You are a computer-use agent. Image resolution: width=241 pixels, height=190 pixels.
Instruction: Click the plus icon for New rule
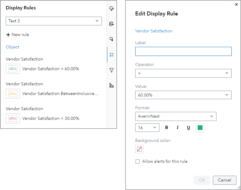(8, 35)
